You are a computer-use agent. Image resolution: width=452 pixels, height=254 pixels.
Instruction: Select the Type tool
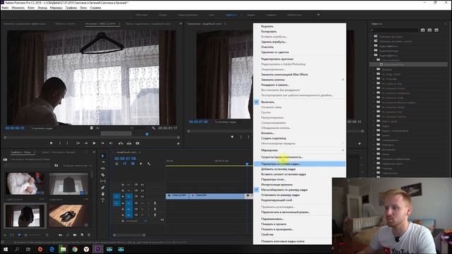click(103, 200)
